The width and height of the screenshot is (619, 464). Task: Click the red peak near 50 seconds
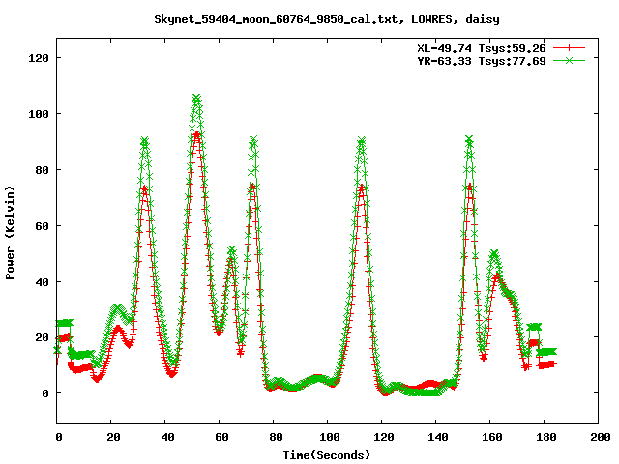click(196, 135)
